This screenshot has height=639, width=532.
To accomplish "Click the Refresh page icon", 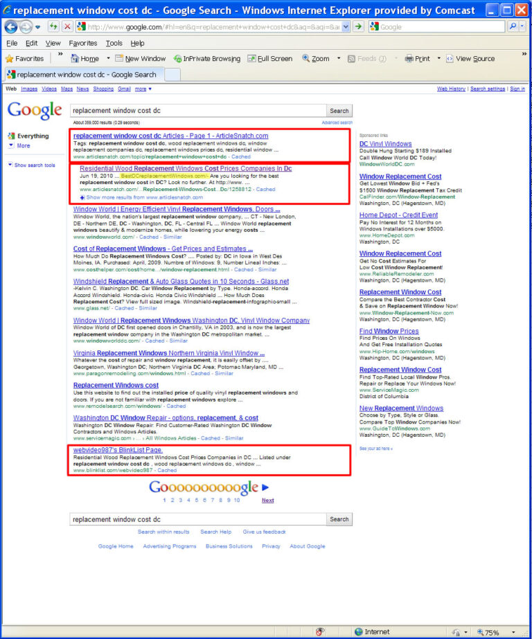I will click(x=53, y=27).
